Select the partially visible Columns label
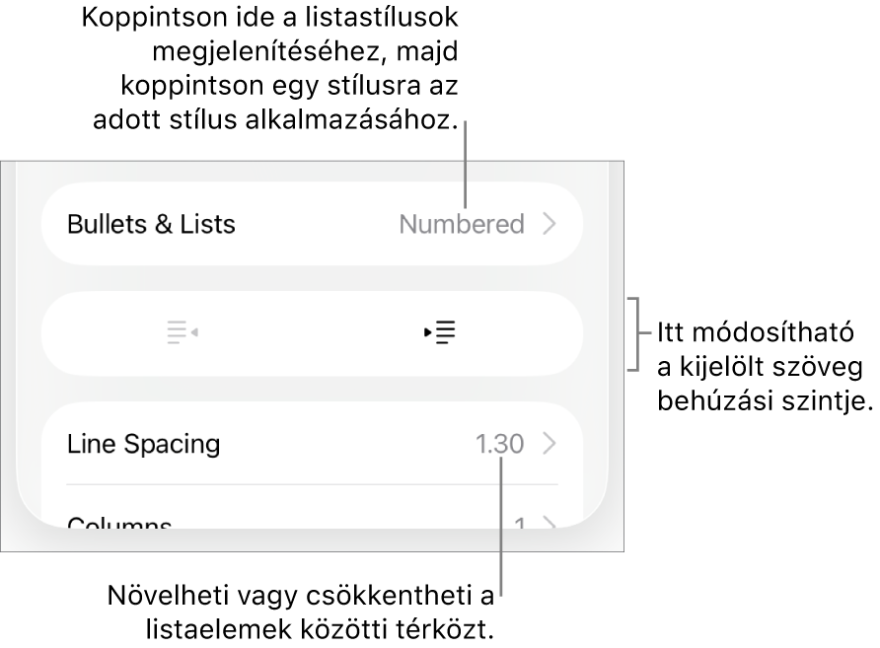Viewport: 880px width, 648px height. click(119, 523)
